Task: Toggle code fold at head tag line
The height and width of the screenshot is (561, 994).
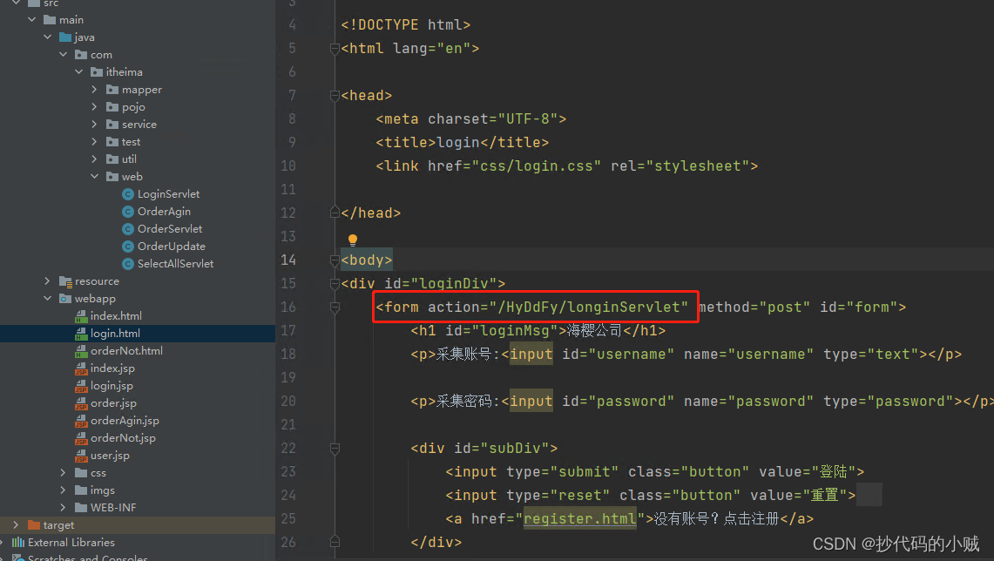Action: [x=335, y=95]
